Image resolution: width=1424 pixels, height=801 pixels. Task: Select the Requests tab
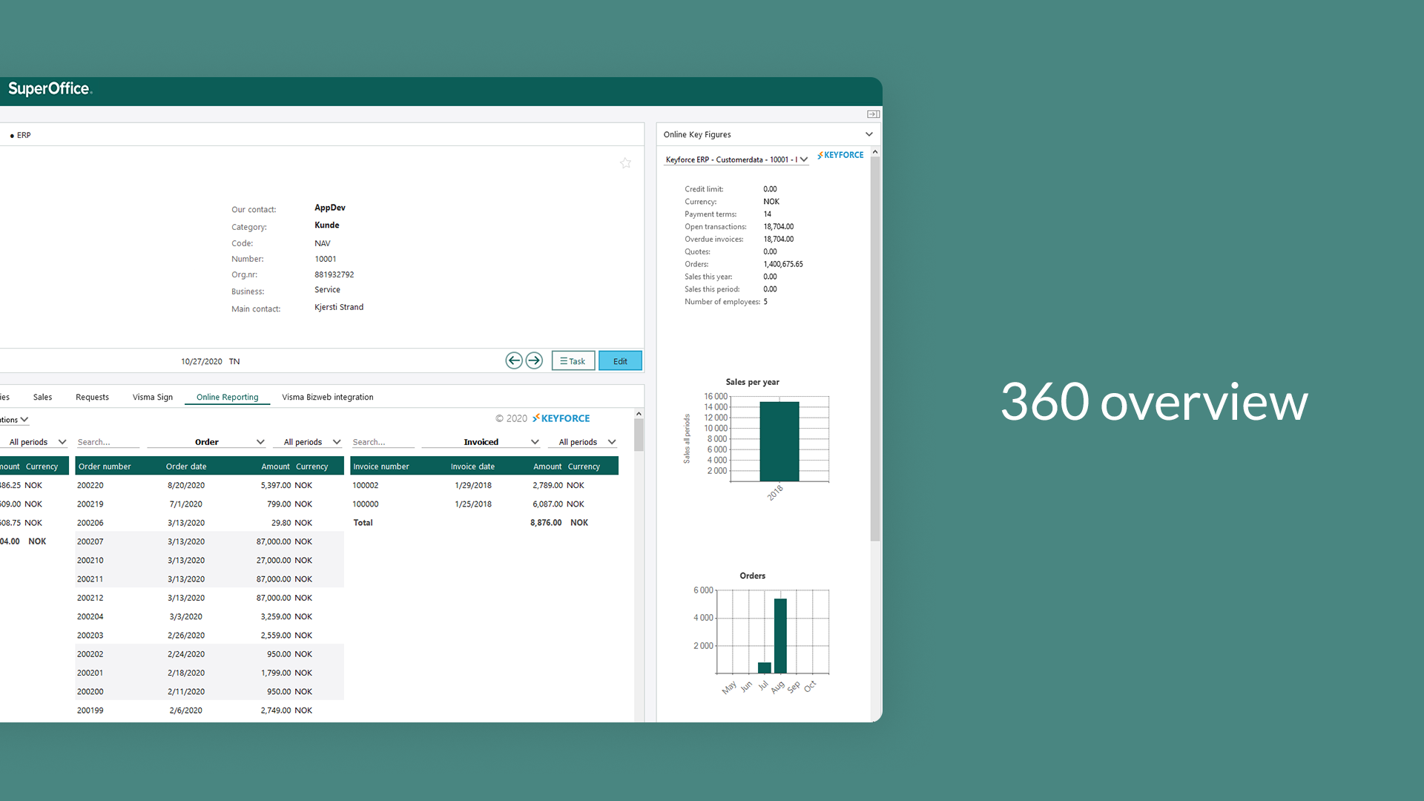tap(92, 397)
